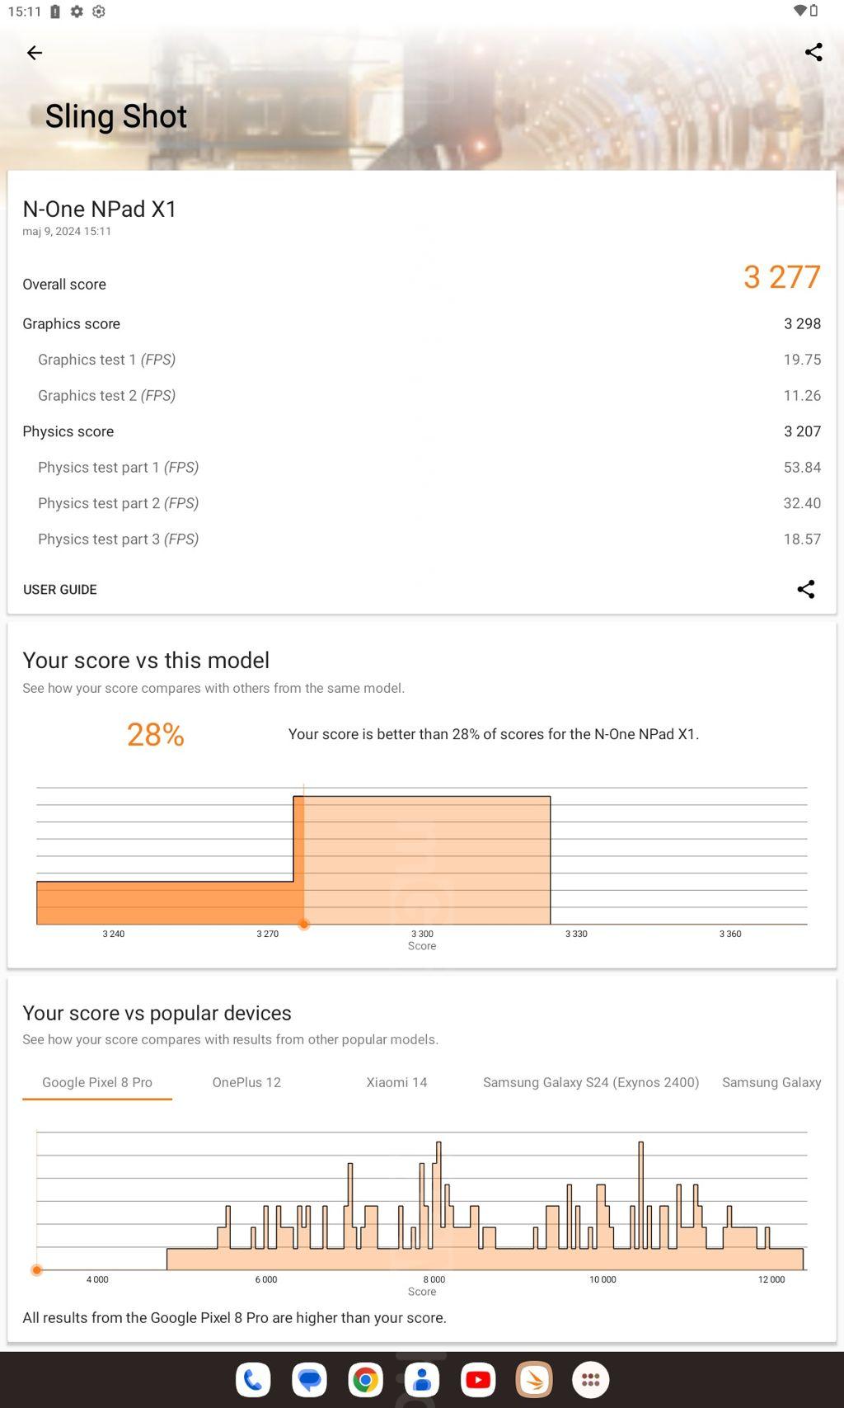
Task: Switch to the Xiaomi 14 tab
Action: [396, 1082]
